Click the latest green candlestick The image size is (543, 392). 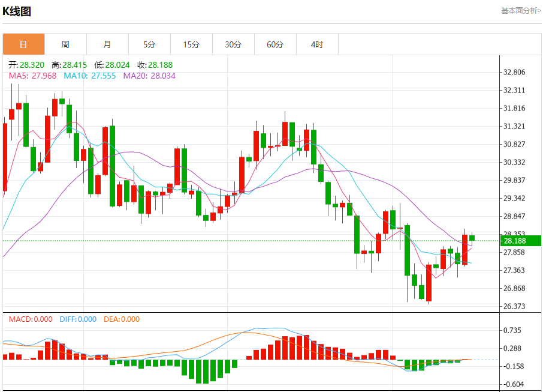pos(472,238)
